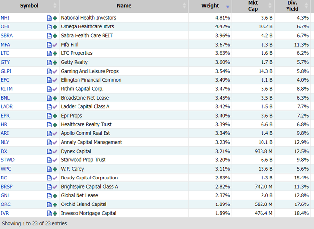
Task: Click the green plus icon for SBRA
Action: pyautogui.click(x=55, y=36)
